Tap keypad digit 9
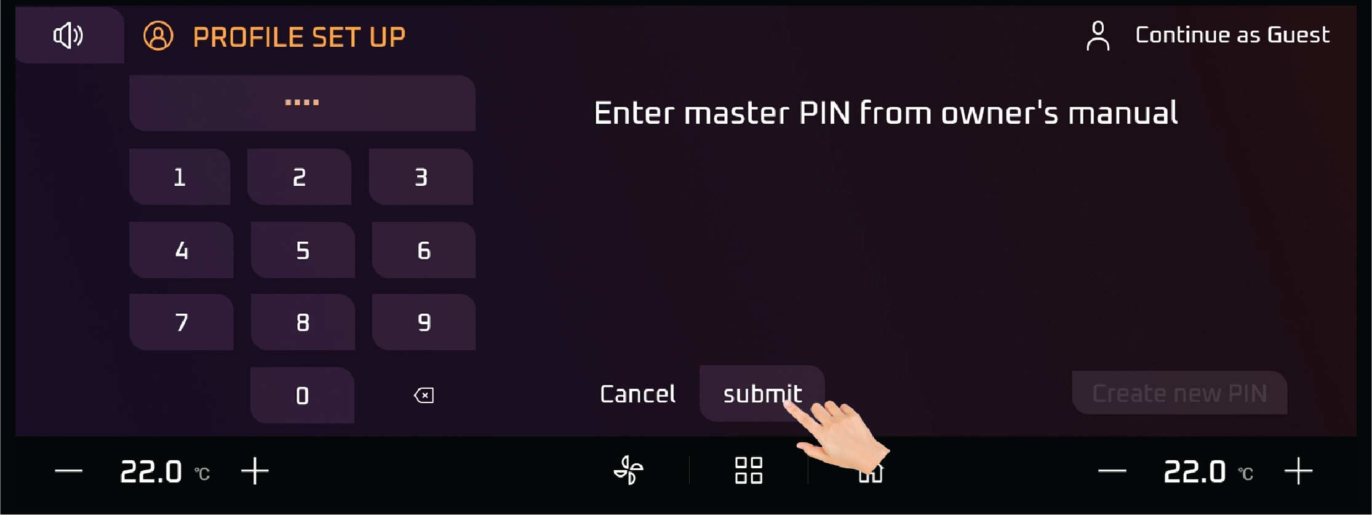1372x515 pixels. tap(424, 322)
